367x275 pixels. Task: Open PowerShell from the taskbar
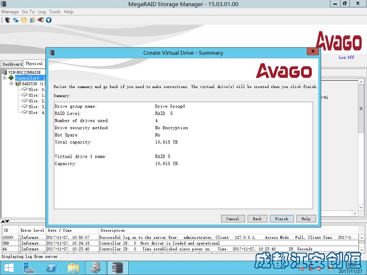[x=51, y=268]
